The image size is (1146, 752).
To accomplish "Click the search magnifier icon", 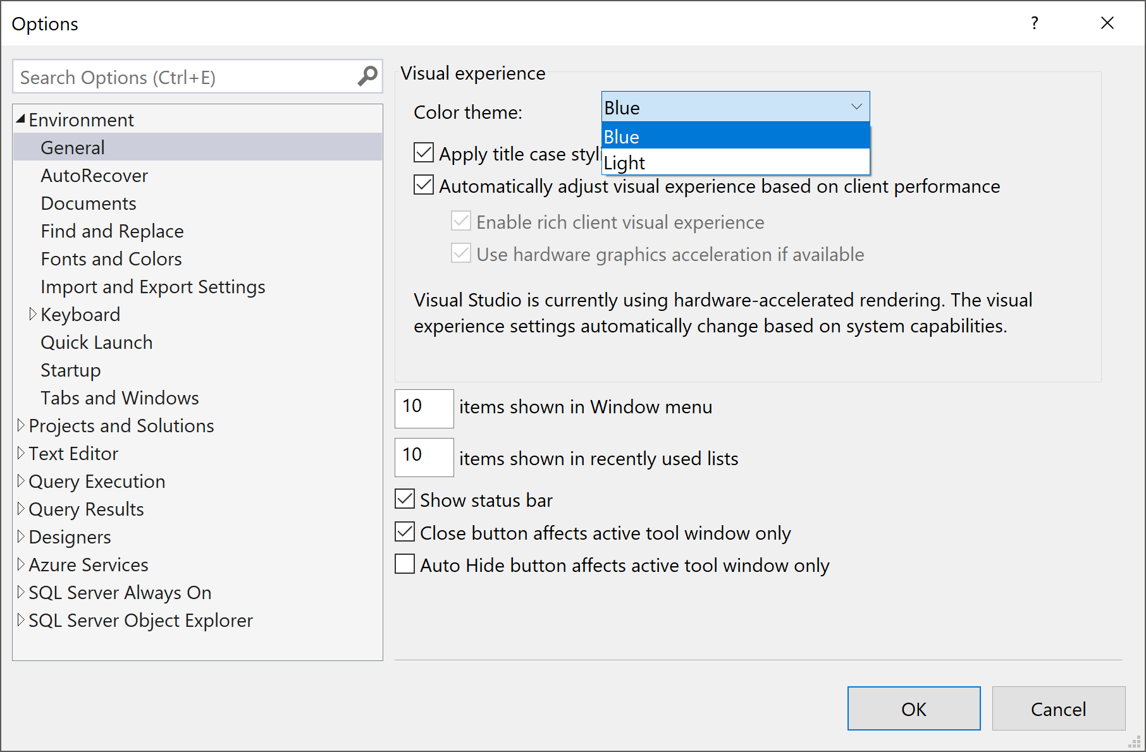I will pos(367,76).
